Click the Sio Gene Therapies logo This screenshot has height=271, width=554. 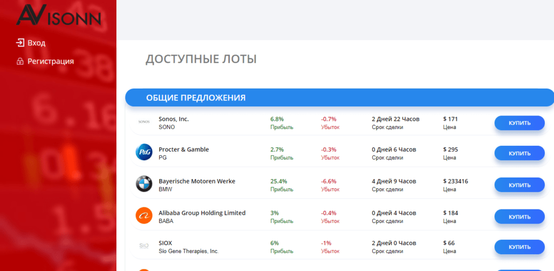coord(144,245)
